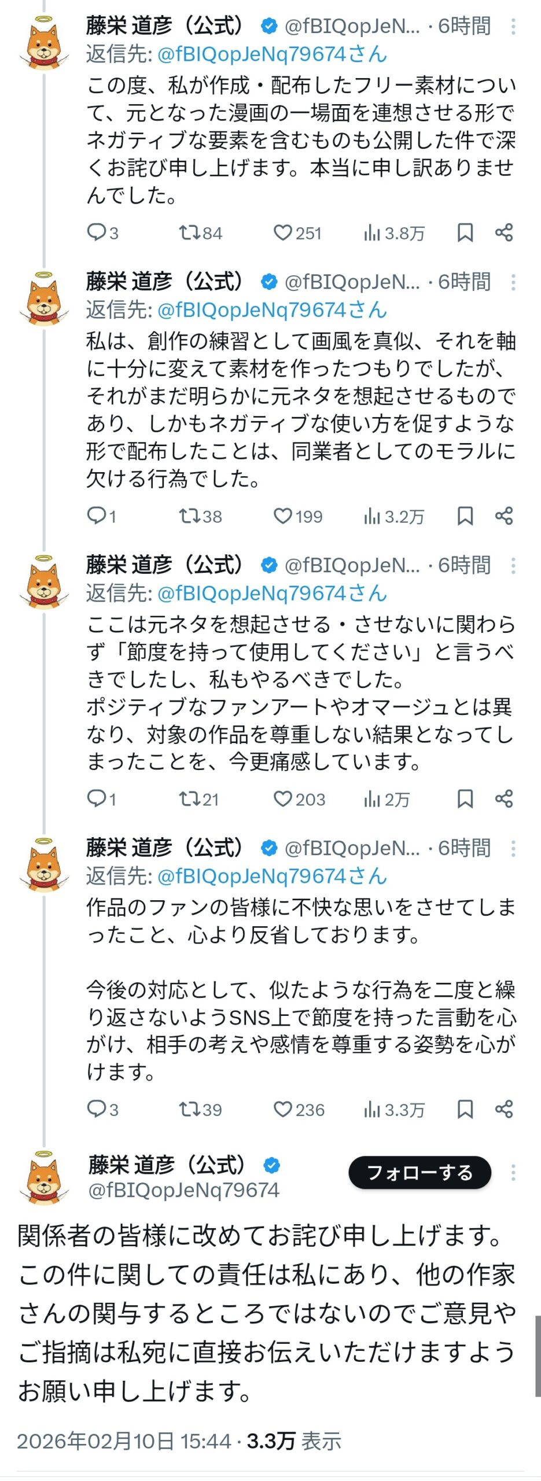Like the tweet with 251 likes
This screenshot has width=541, height=1481.
pyautogui.click(x=282, y=233)
